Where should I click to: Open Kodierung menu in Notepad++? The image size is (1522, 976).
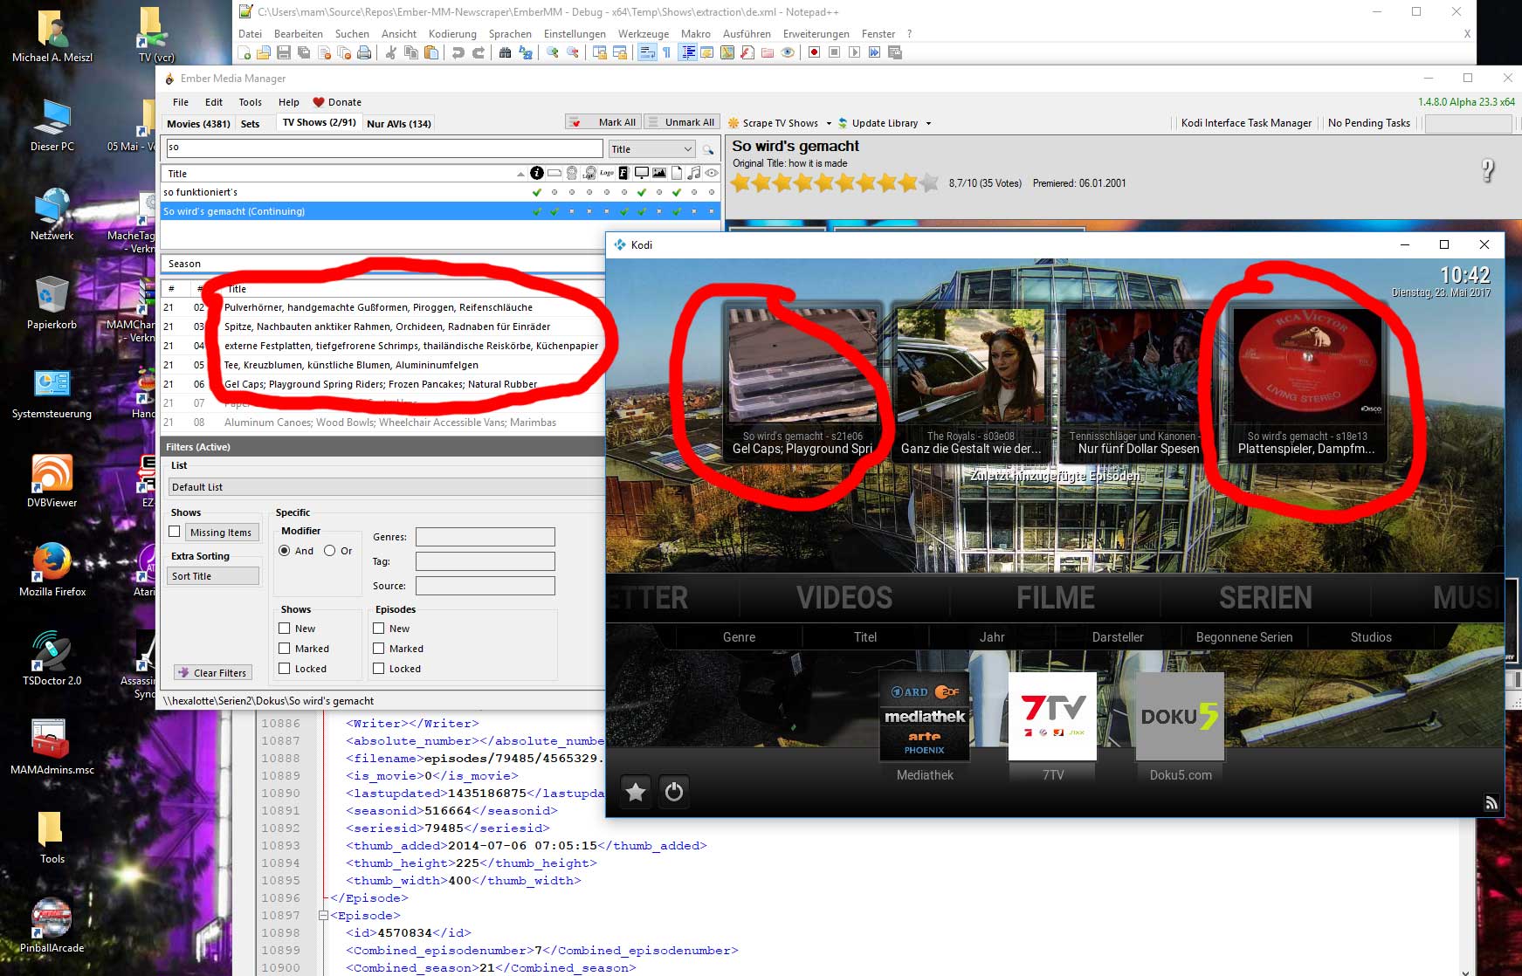click(x=452, y=34)
